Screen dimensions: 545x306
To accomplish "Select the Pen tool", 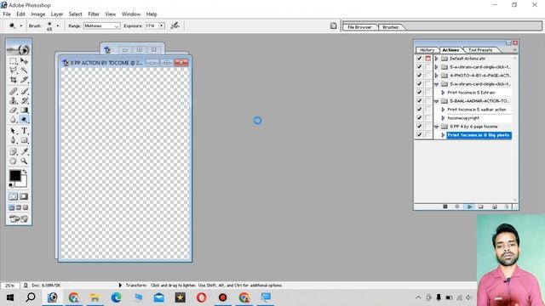I will [x=14, y=140].
